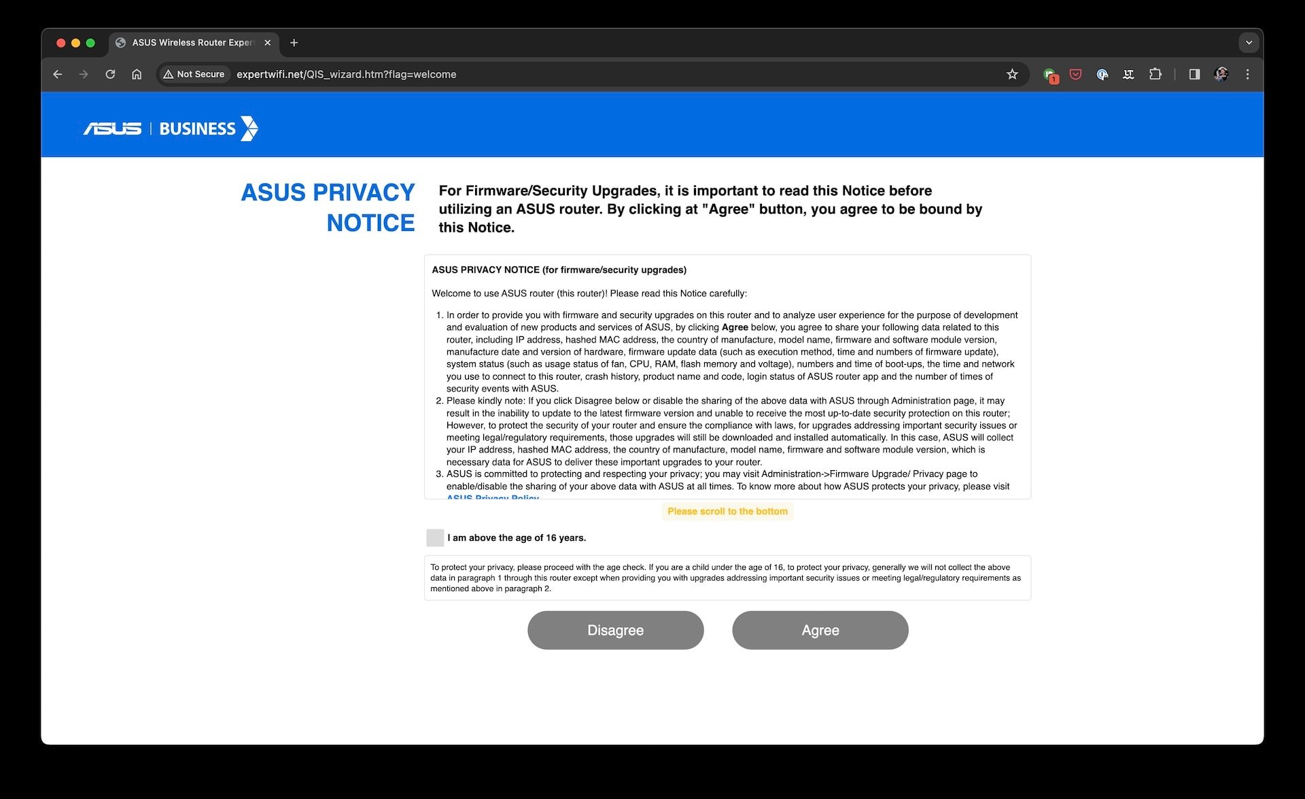Scroll down to bottom of privacy notice
Image resolution: width=1305 pixels, height=799 pixels.
727,510
